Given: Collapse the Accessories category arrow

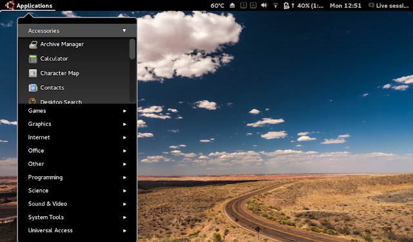Looking at the screenshot, I should coord(124,30).
